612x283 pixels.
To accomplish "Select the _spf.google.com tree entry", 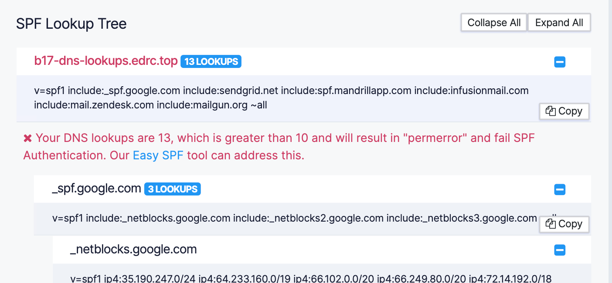I will [96, 189].
